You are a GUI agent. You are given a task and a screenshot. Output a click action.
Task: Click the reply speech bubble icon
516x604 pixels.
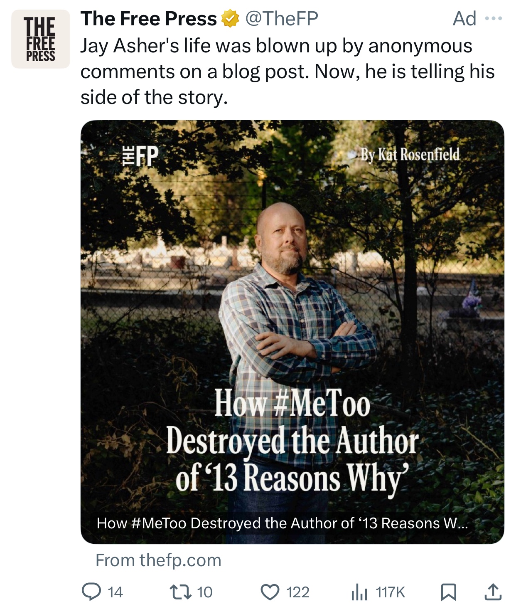pos(91,592)
